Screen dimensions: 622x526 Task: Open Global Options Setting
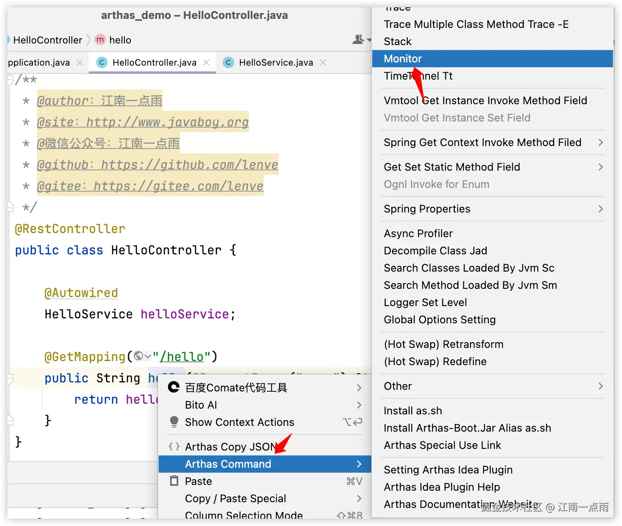(493, 320)
